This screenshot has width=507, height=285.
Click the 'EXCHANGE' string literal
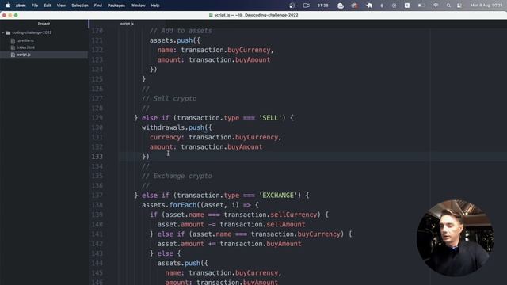click(x=278, y=196)
